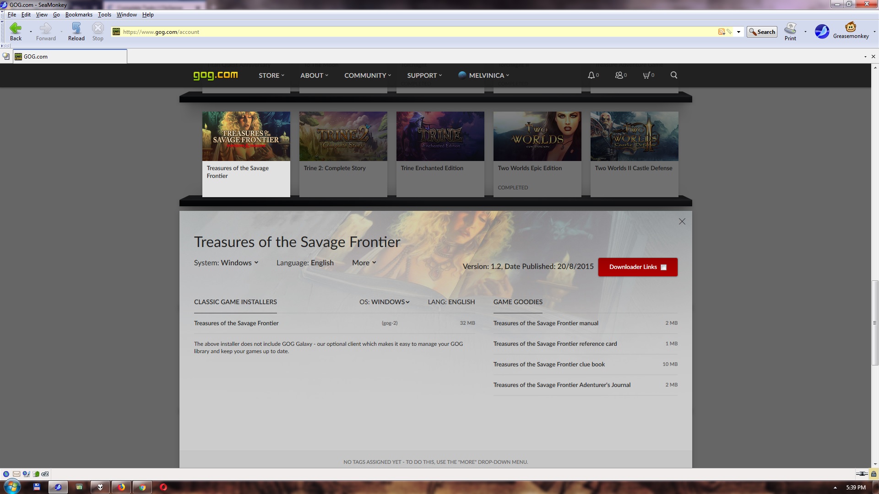Open the View menu

[42, 15]
